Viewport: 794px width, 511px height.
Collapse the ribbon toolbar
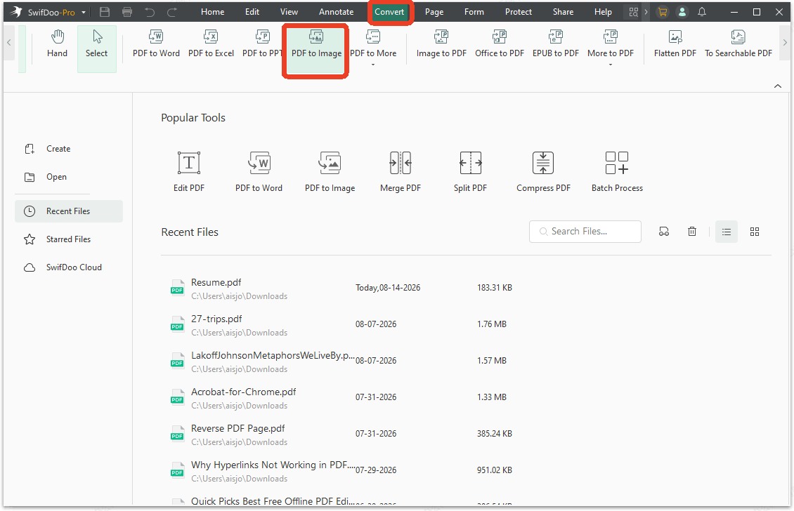pyautogui.click(x=778, y=86)
